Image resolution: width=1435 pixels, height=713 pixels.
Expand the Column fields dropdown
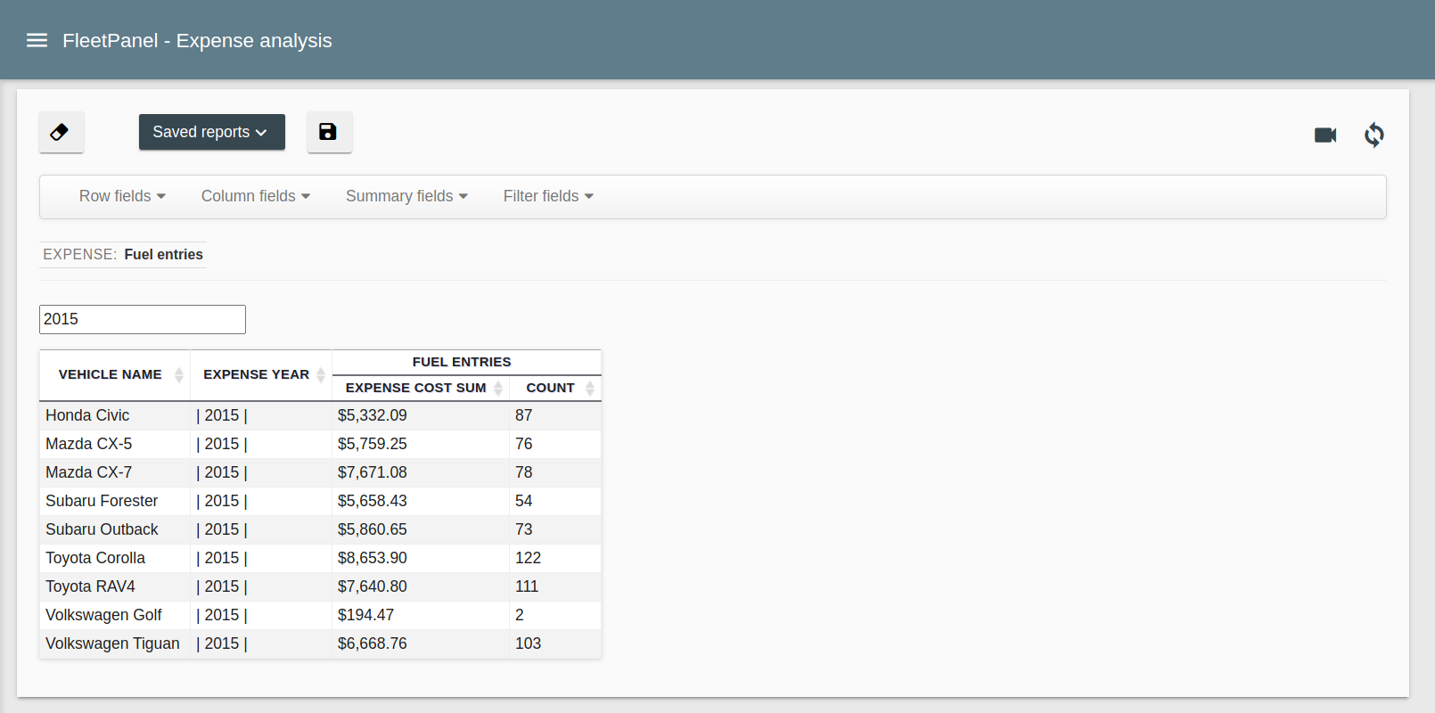click(255, 196)
